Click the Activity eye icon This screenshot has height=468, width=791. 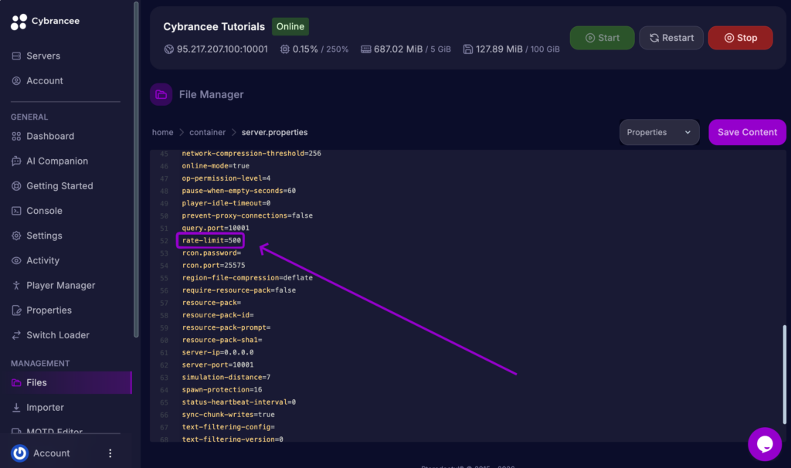pyautogui.click(x=16, y=261)
